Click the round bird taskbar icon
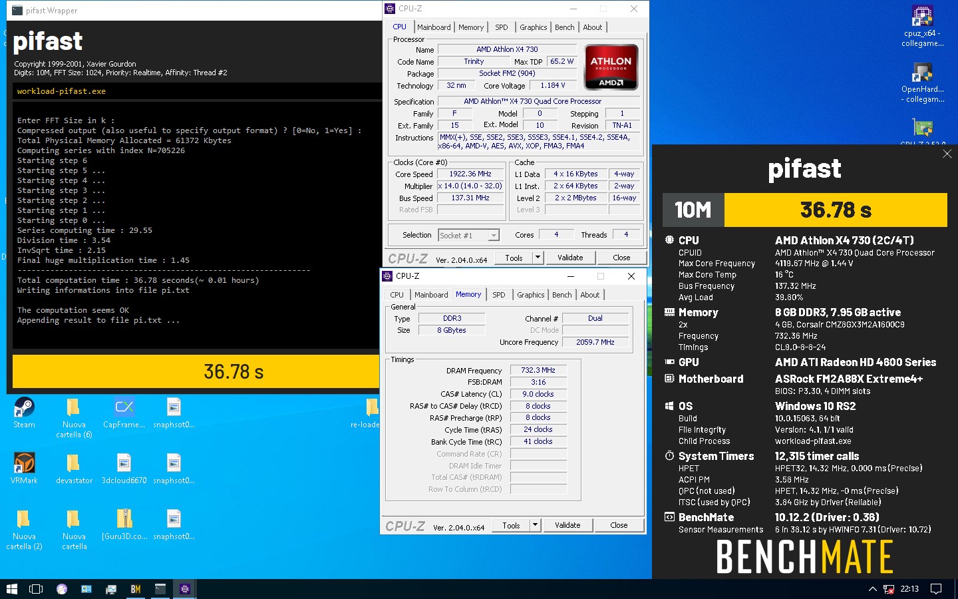 coord(62,589)
